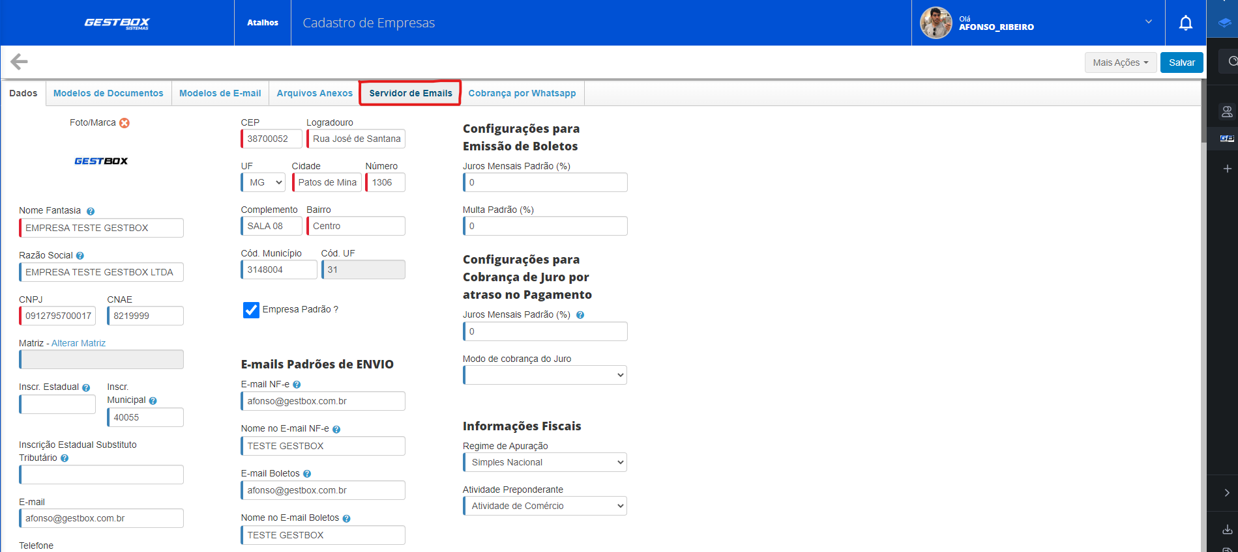Viewport: 1238px width, 552px height.
Task: Switch to Servidor de Emails tab
Action: (x=410, y=93)
